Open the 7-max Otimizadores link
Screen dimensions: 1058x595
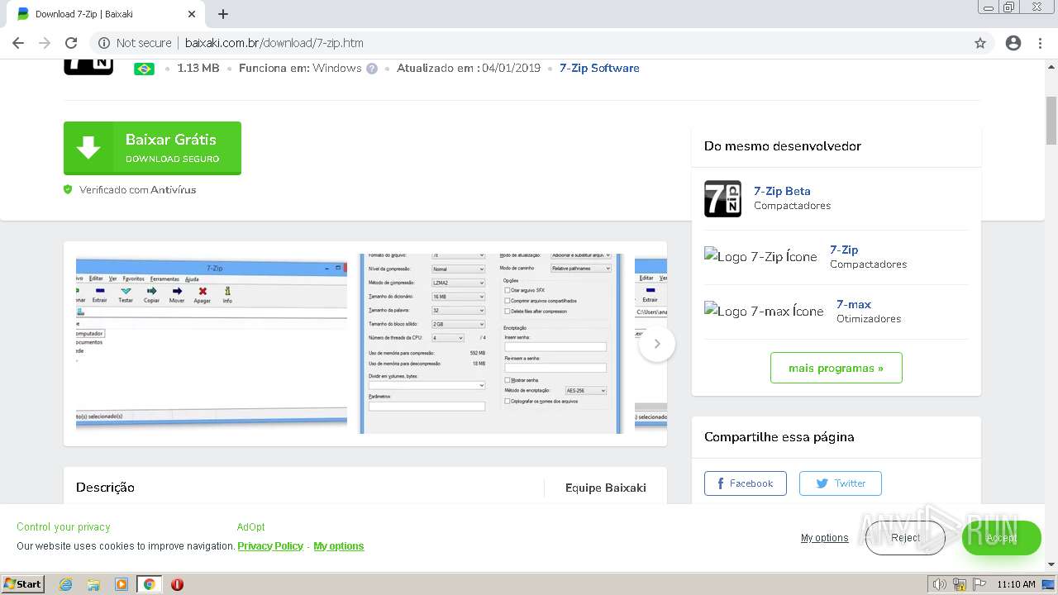click(x=854, y=304)
